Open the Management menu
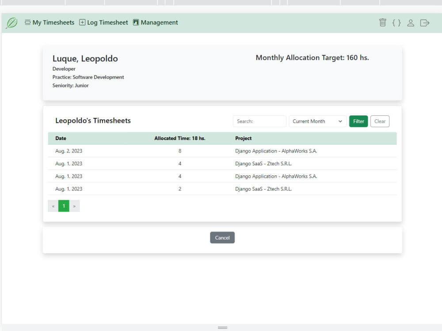This screenshot has height=331, width=442. (x=159, y=22)
